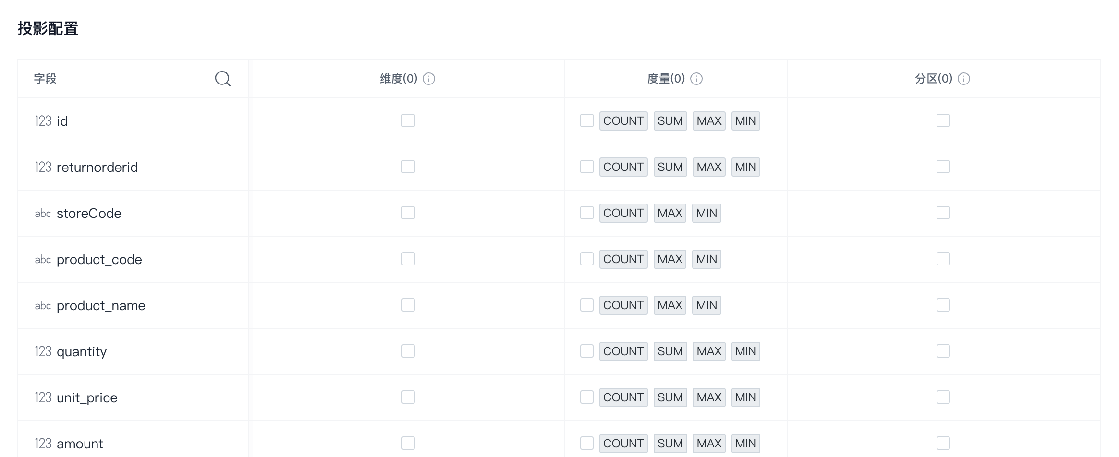The image size is (1119, 457).
Task: Click info icon next to 维度(0)
Action: 429,79
